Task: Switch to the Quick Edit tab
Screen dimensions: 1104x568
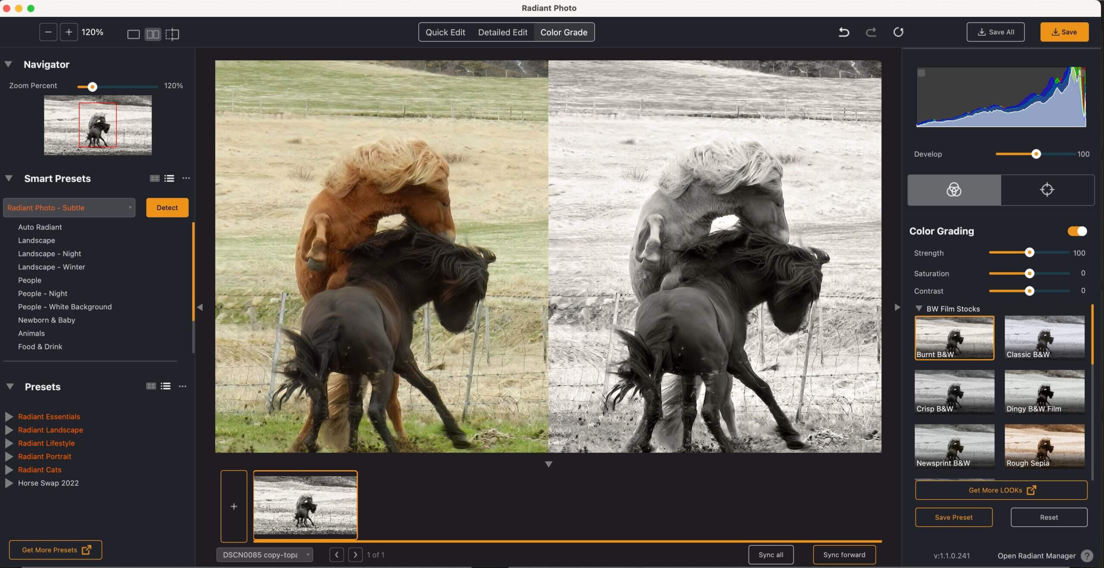Action: (445, 32)
